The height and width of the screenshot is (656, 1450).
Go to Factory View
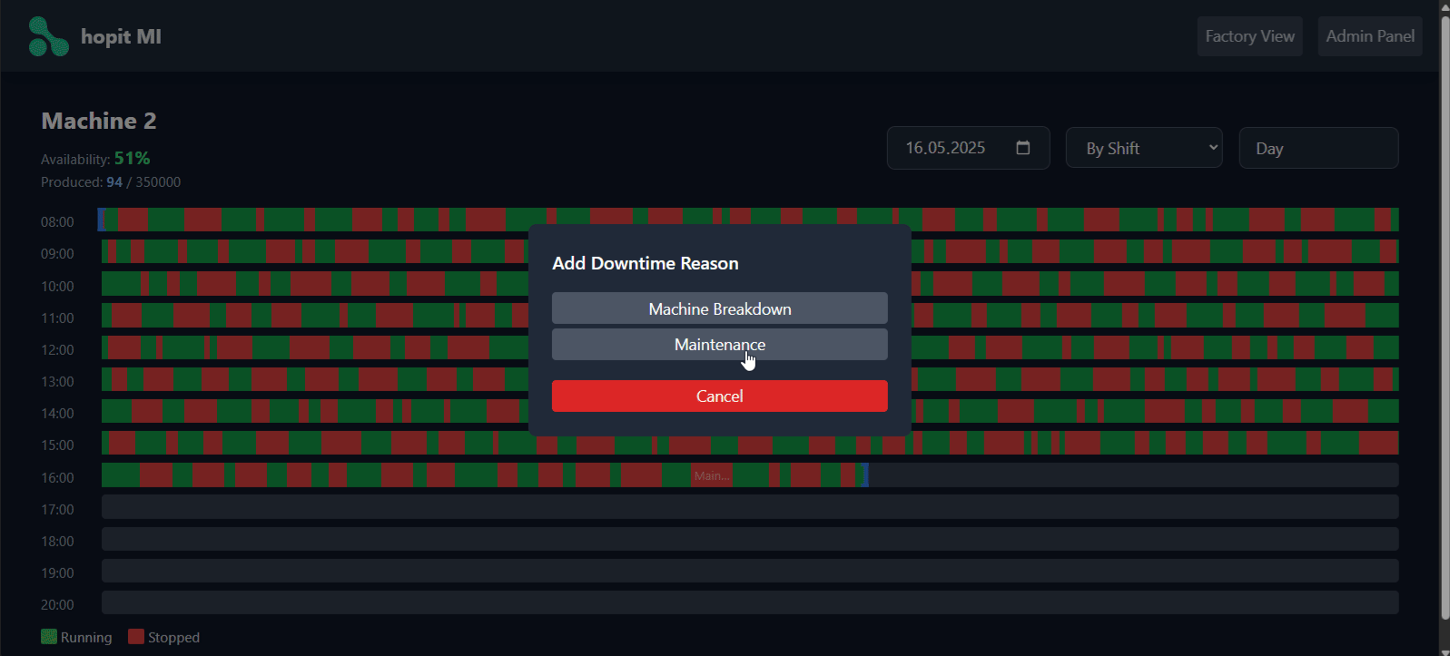coord(1249,36)
